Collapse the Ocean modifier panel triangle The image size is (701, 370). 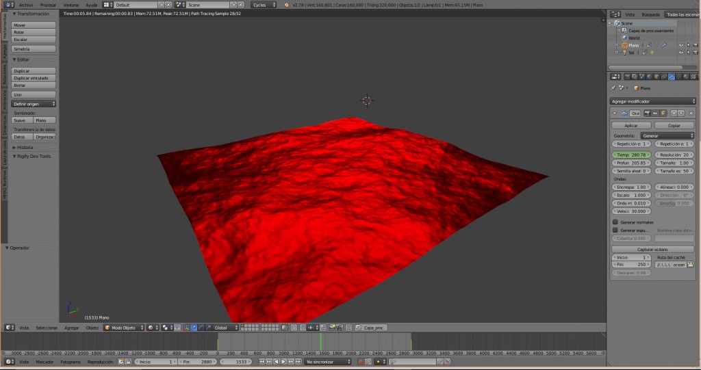[615, 113]
